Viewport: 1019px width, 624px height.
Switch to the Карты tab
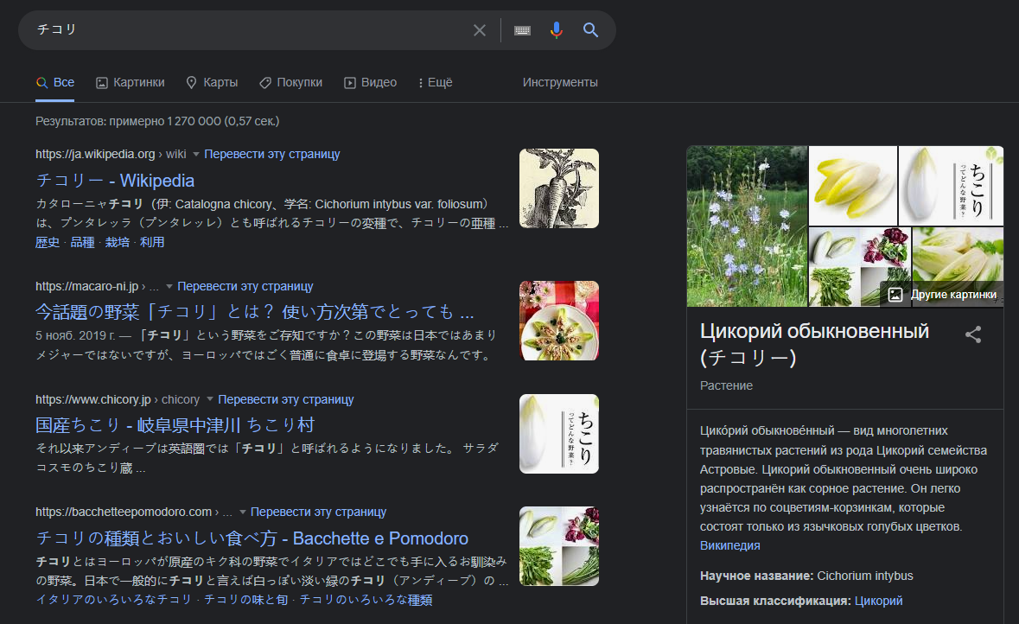tap(212, 83)
